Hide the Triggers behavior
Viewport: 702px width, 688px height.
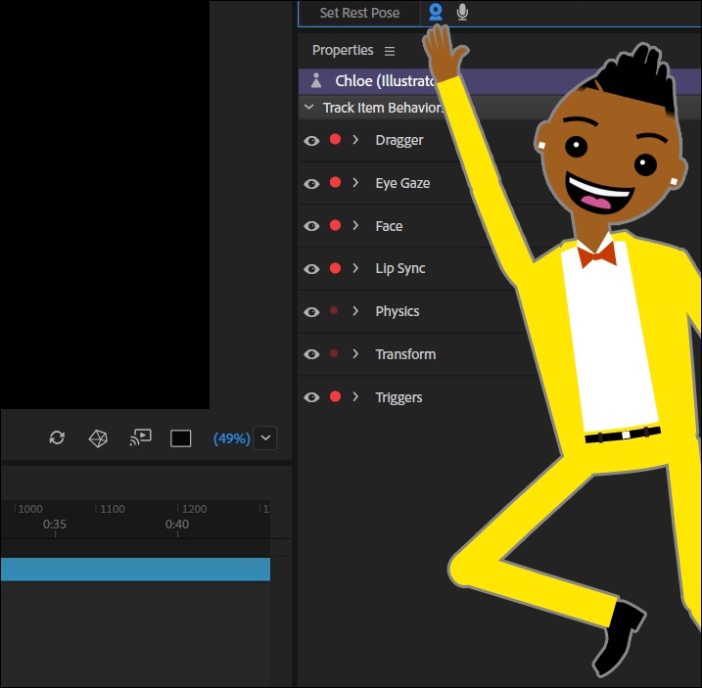[x=311, y=397]
